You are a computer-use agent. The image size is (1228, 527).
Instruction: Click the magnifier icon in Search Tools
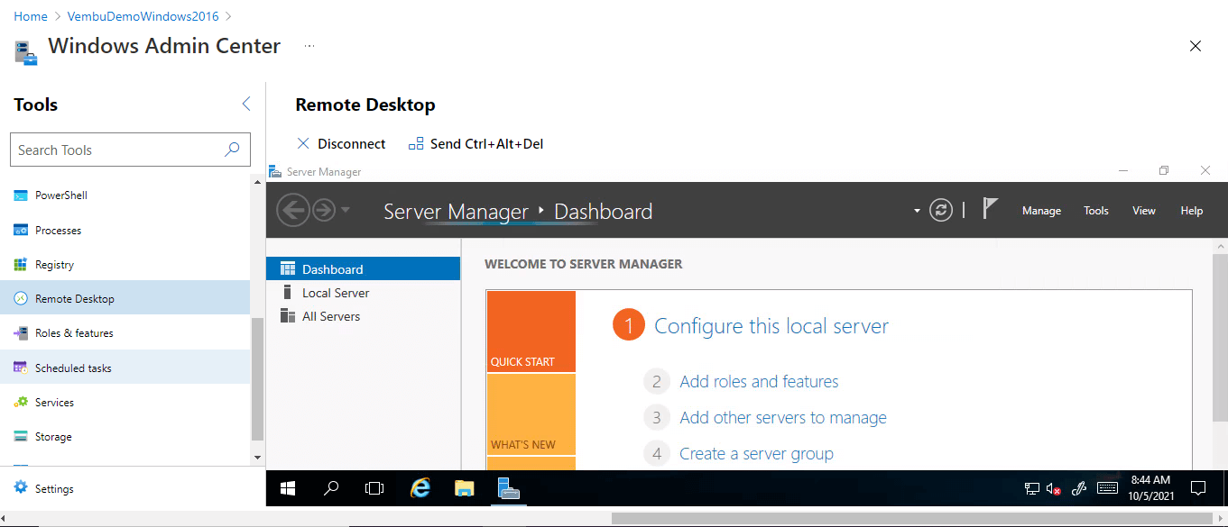[x=232, y=150]
